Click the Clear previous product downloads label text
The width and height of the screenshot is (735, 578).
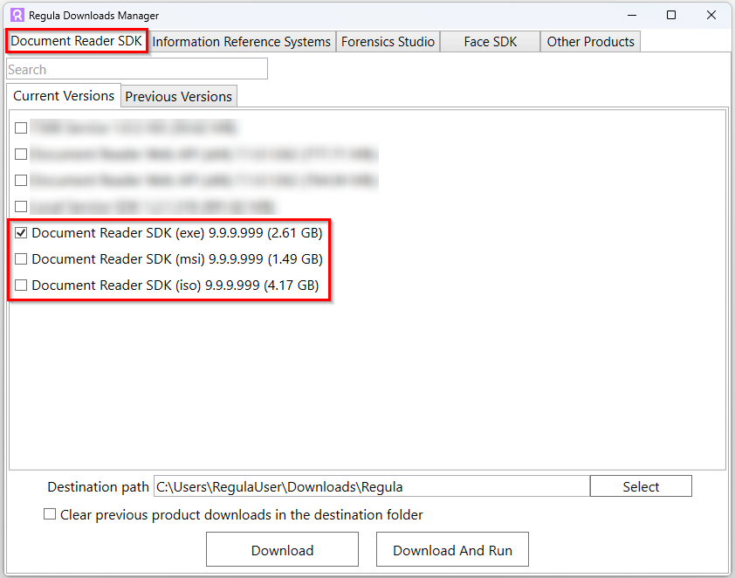tap(242, 515)
